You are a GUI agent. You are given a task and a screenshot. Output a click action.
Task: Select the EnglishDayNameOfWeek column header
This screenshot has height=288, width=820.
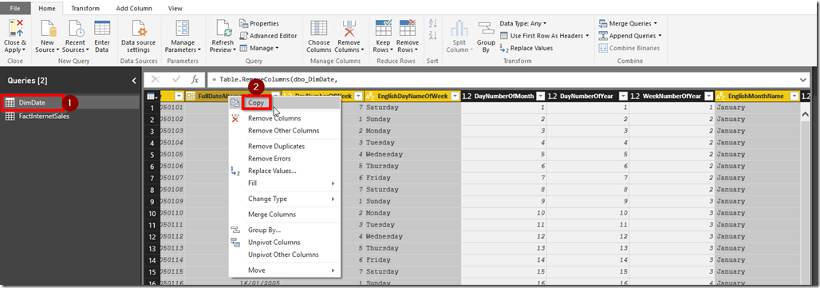click(412, 97)
